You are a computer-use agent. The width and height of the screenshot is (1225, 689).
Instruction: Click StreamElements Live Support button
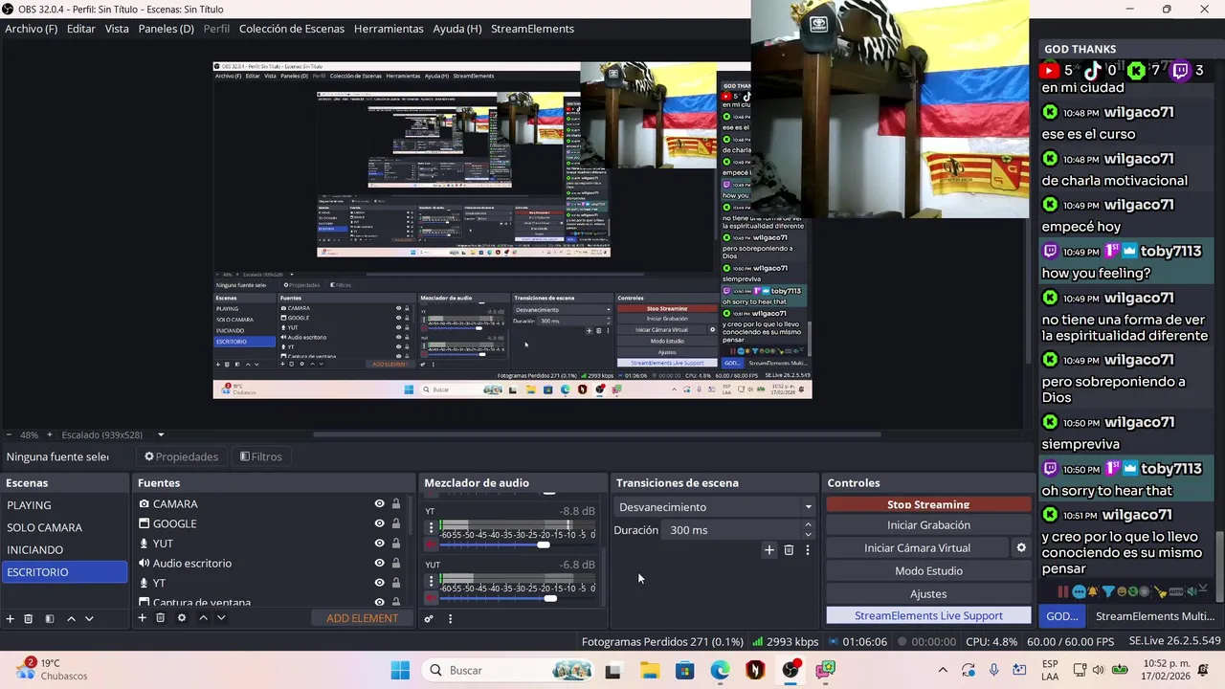(x=928, y=615)
